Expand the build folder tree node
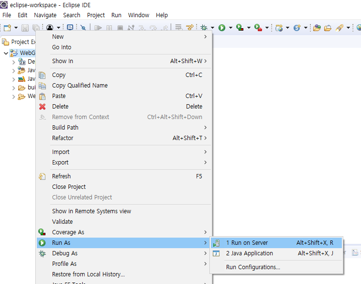The height and width of the screenshot is (284, 361). 13,88
